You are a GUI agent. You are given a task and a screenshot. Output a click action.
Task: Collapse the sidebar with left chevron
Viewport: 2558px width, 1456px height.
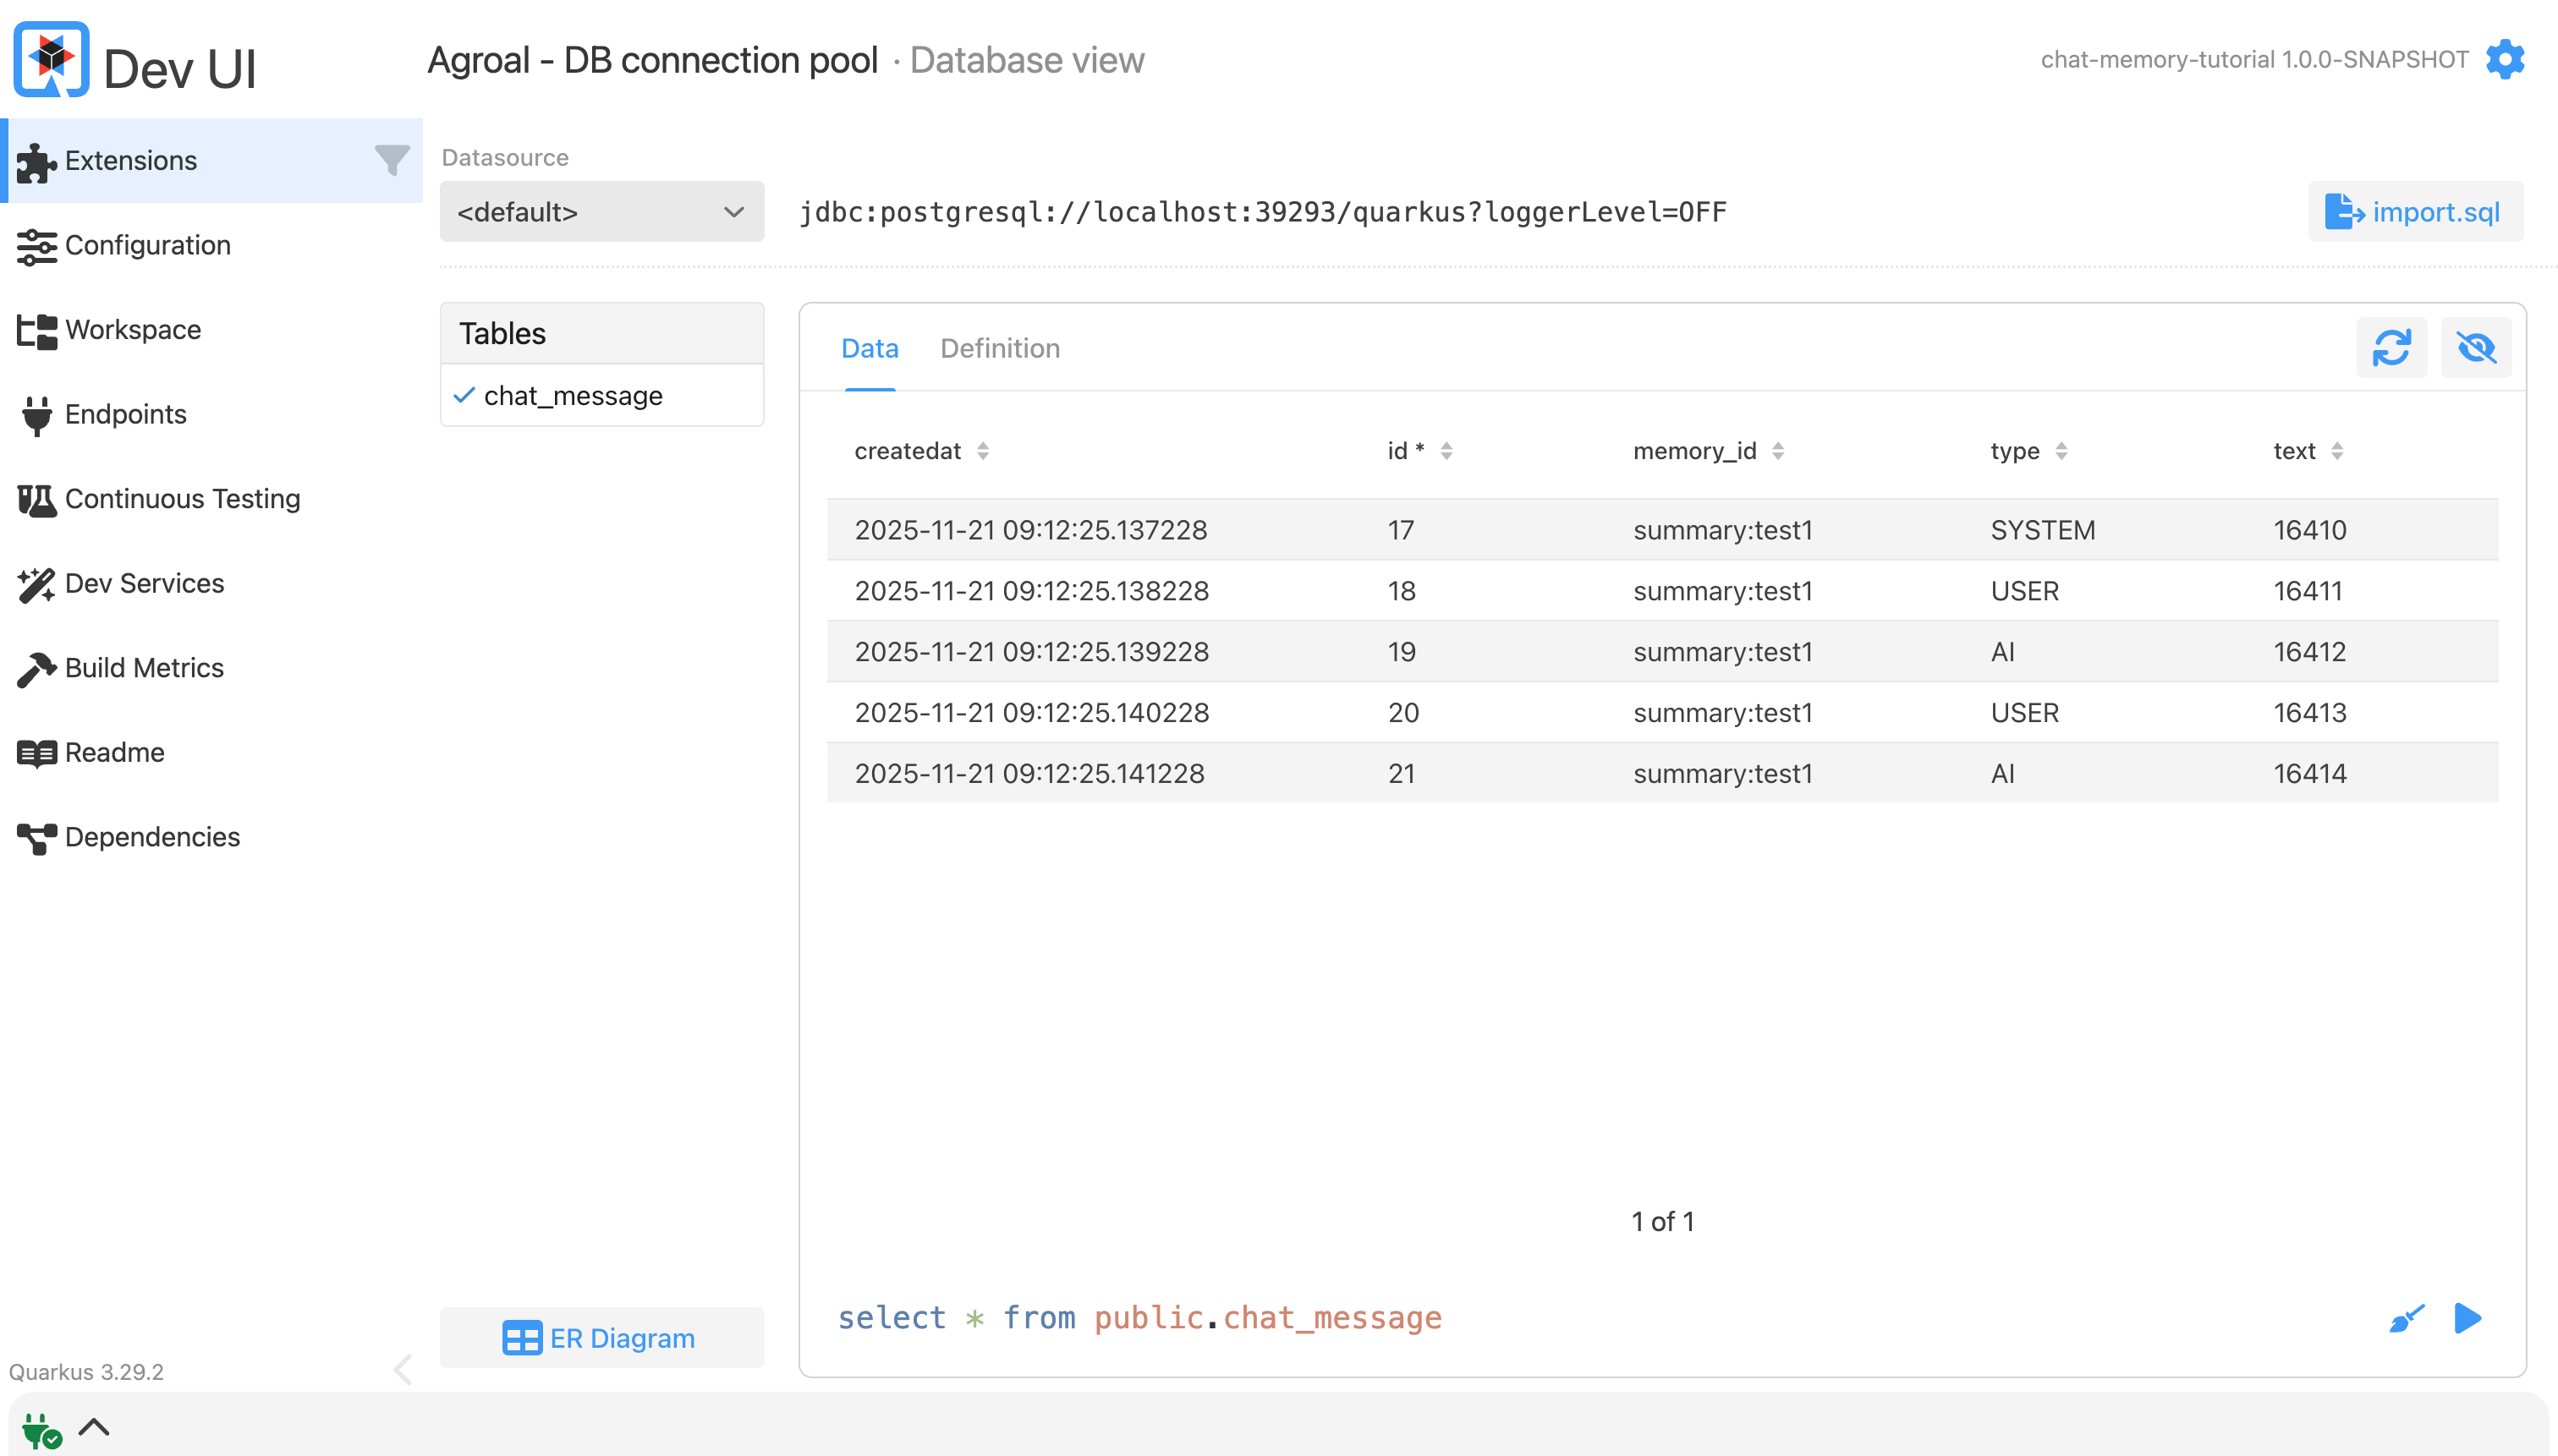tap(403, 1369)
